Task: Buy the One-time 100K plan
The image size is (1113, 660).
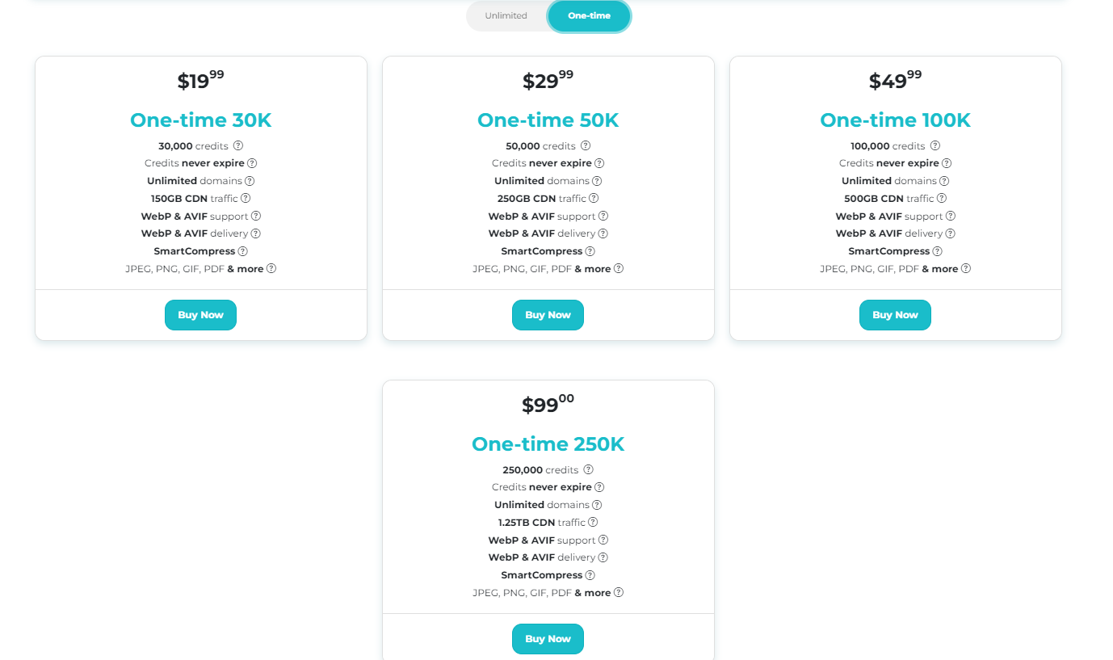Action: tap(895, 315)
